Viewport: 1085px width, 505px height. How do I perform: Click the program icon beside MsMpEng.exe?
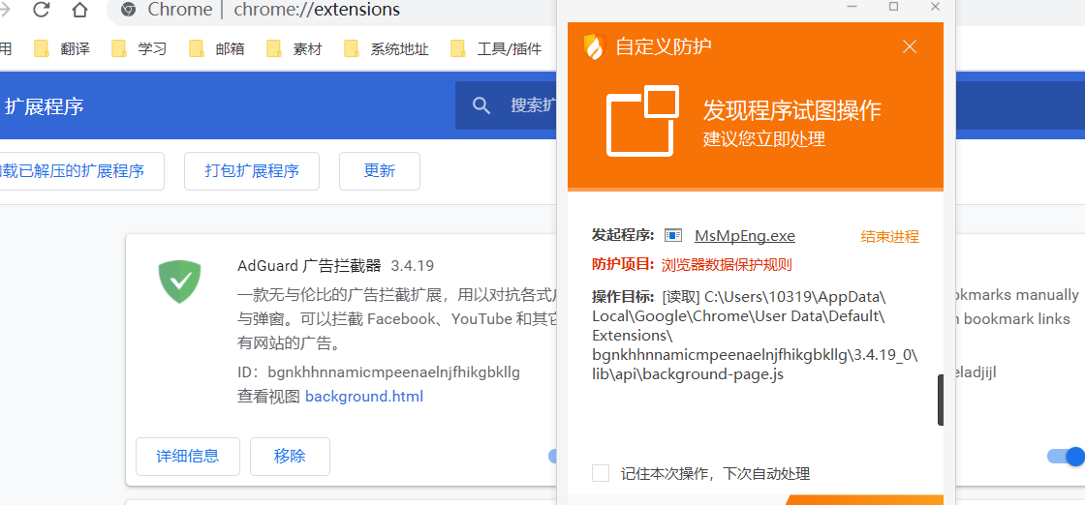(x=674, y=236)
